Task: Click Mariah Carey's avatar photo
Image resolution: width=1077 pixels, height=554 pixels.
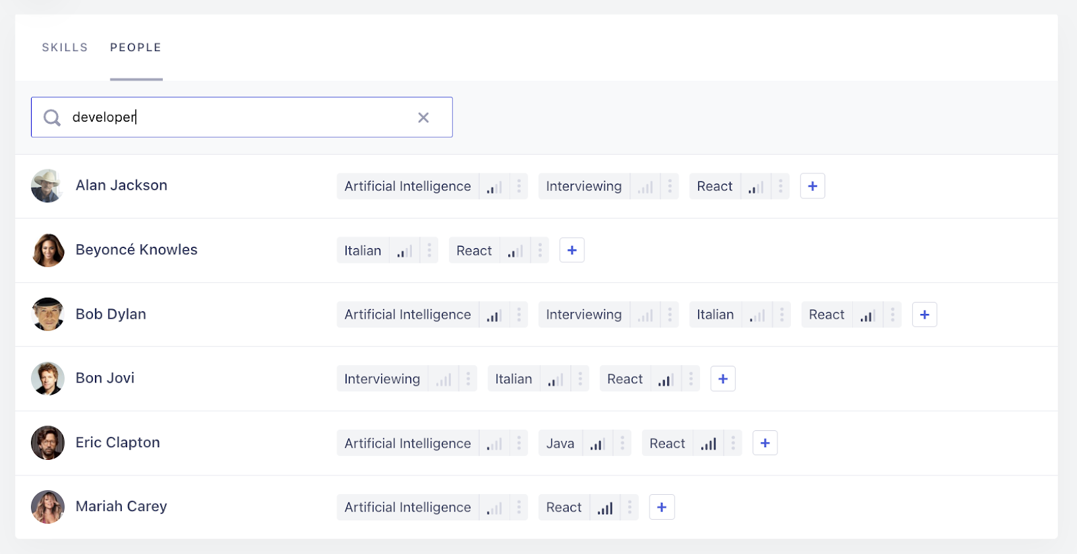Action: tap(48, 507)
